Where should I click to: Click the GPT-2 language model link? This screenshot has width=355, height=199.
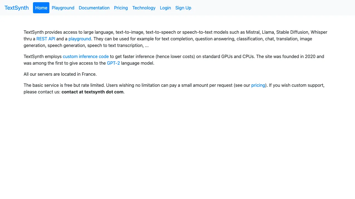point(113,63)
